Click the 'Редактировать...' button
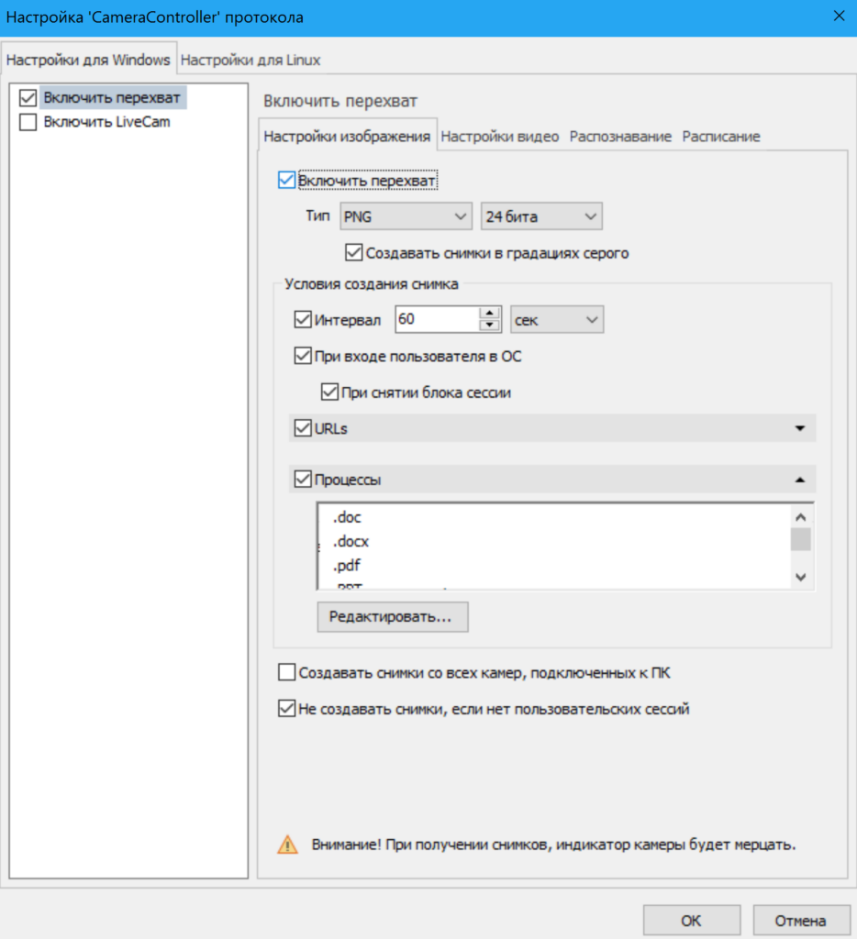Image resolution: width=857 pixels, height=939 pixels. (x=392, y=617)
